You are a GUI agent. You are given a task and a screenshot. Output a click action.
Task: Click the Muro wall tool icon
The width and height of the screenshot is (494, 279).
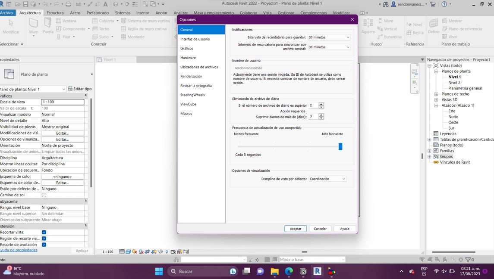pos(33,23)
